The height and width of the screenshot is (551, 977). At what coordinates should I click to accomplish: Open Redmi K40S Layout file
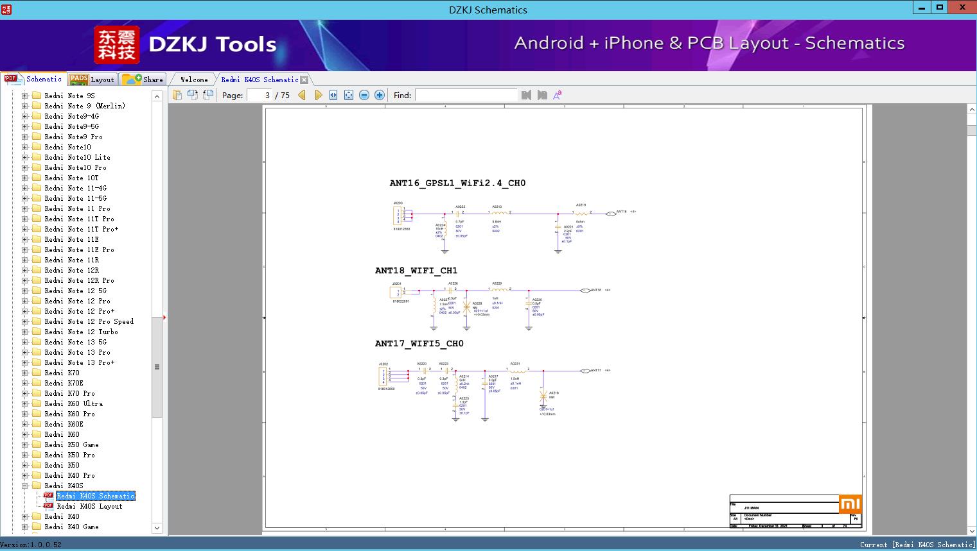(89, 506)
